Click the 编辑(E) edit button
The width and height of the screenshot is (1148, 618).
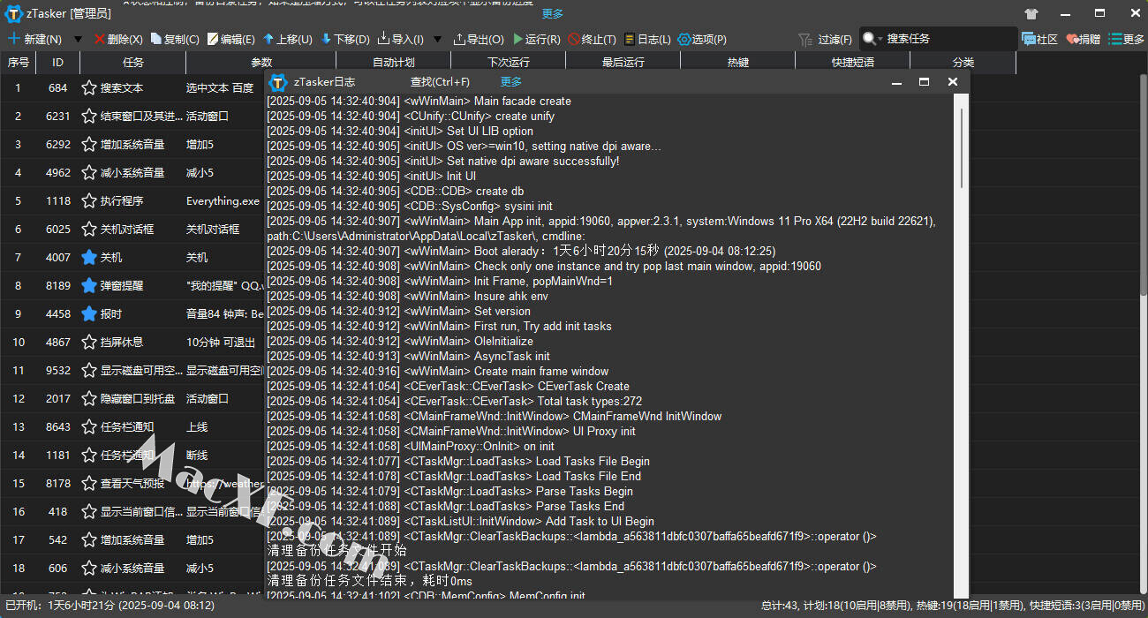(231, 40)
